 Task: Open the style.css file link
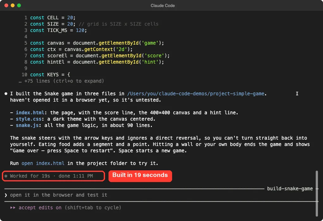(29, 119)
